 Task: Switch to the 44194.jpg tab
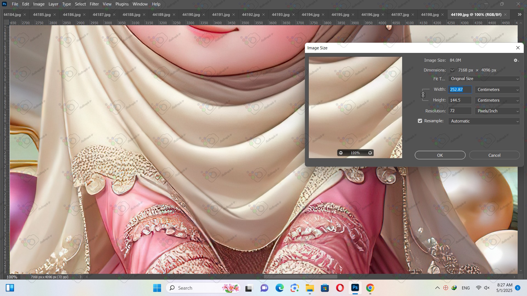(310, 15)
